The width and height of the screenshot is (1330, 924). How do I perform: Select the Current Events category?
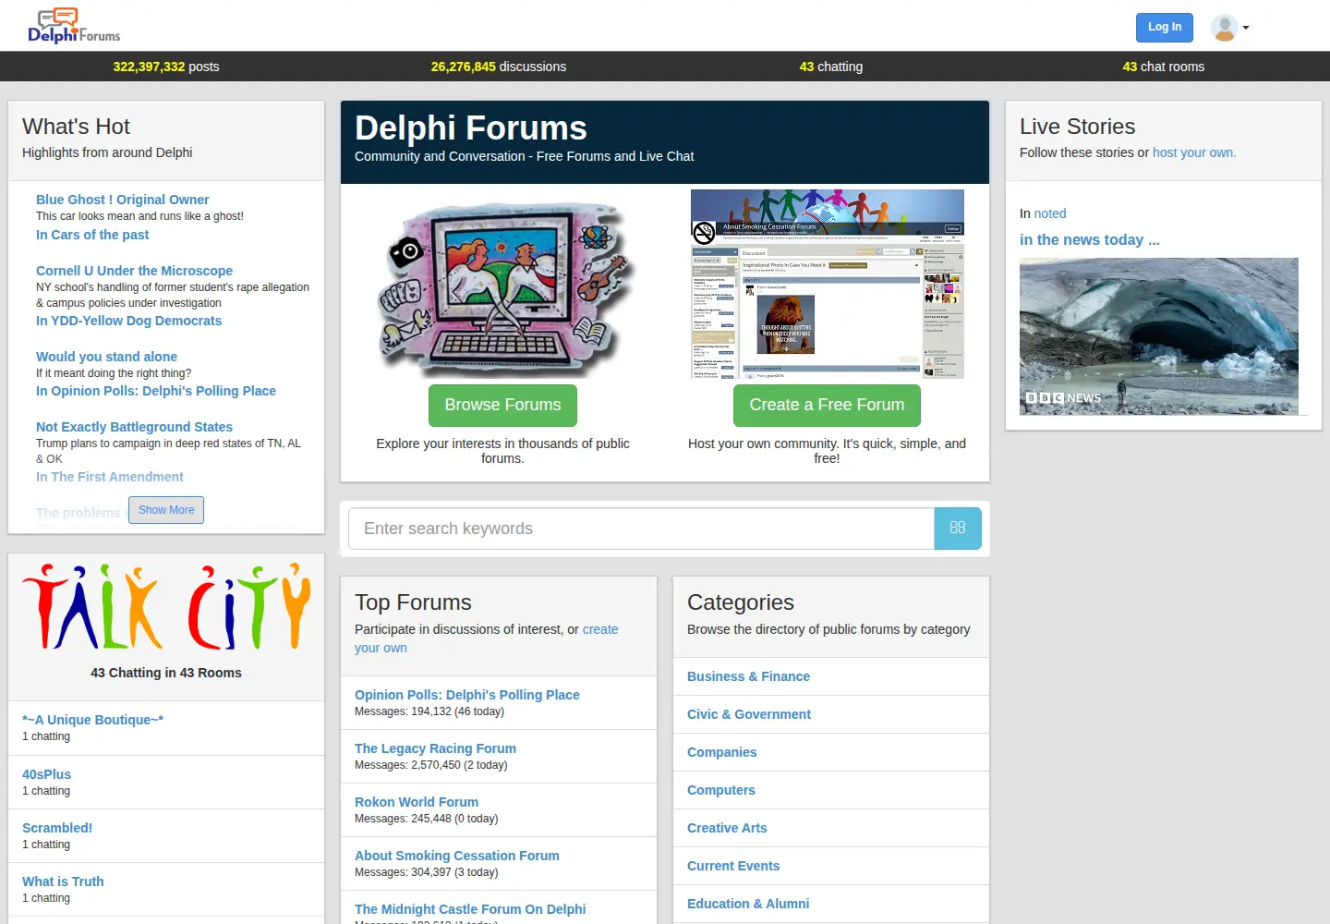coord(733,866)
